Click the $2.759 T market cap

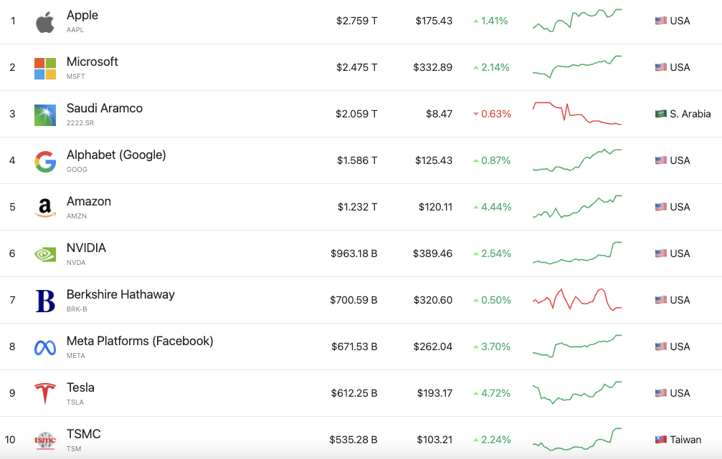click(357, 21)
